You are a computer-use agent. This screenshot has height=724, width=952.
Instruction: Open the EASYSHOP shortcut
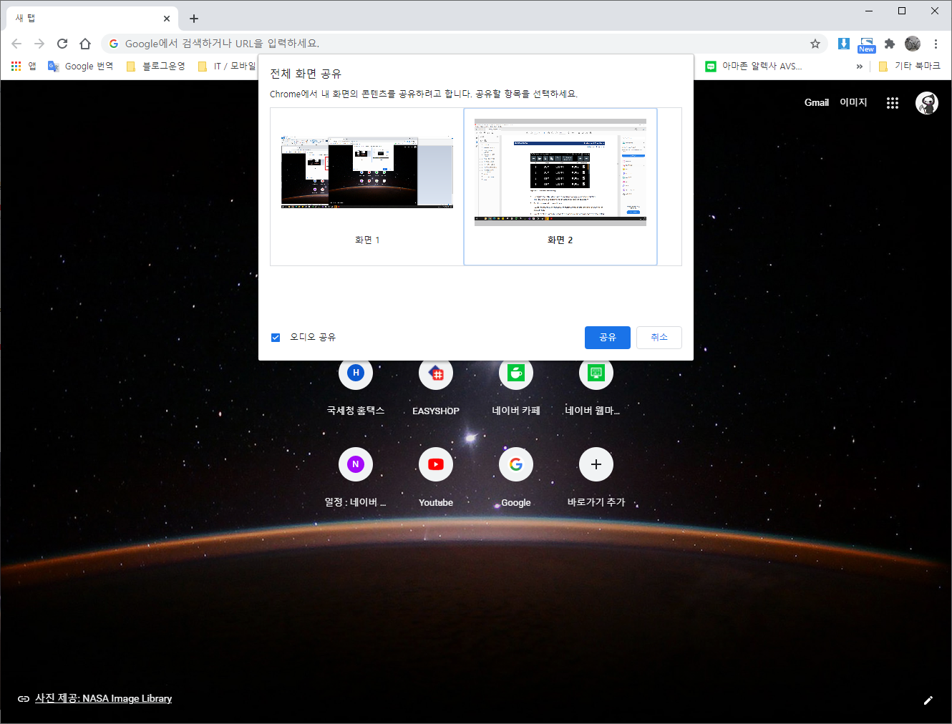[x=436, y=388]
